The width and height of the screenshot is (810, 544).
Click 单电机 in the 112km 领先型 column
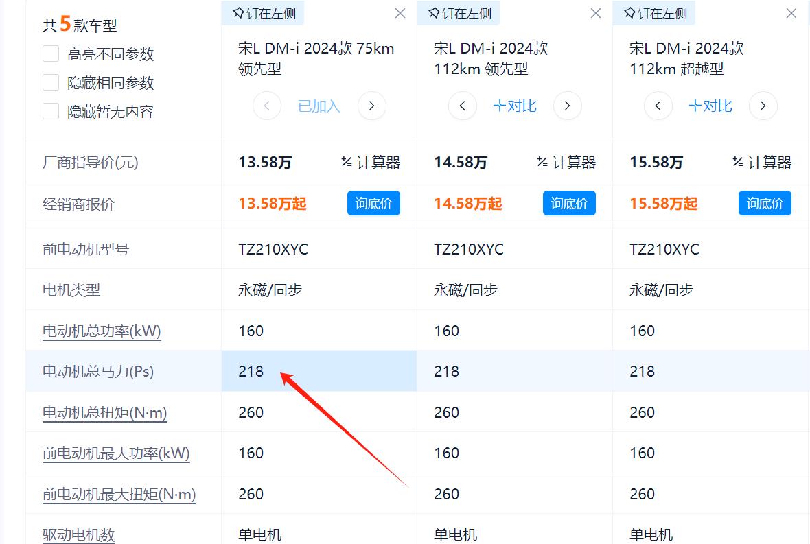(456, 535)
